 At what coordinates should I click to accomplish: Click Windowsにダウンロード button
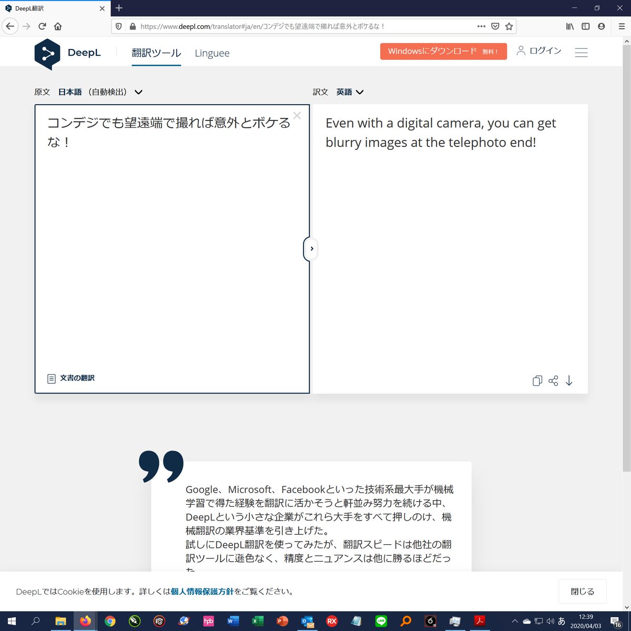(443, 51)
